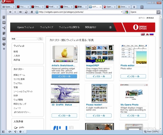The width and height of the screenshot is (163, 135).
Task: Switch to English with UK flag
Action: pyautogui.click(x=143, y=34)
